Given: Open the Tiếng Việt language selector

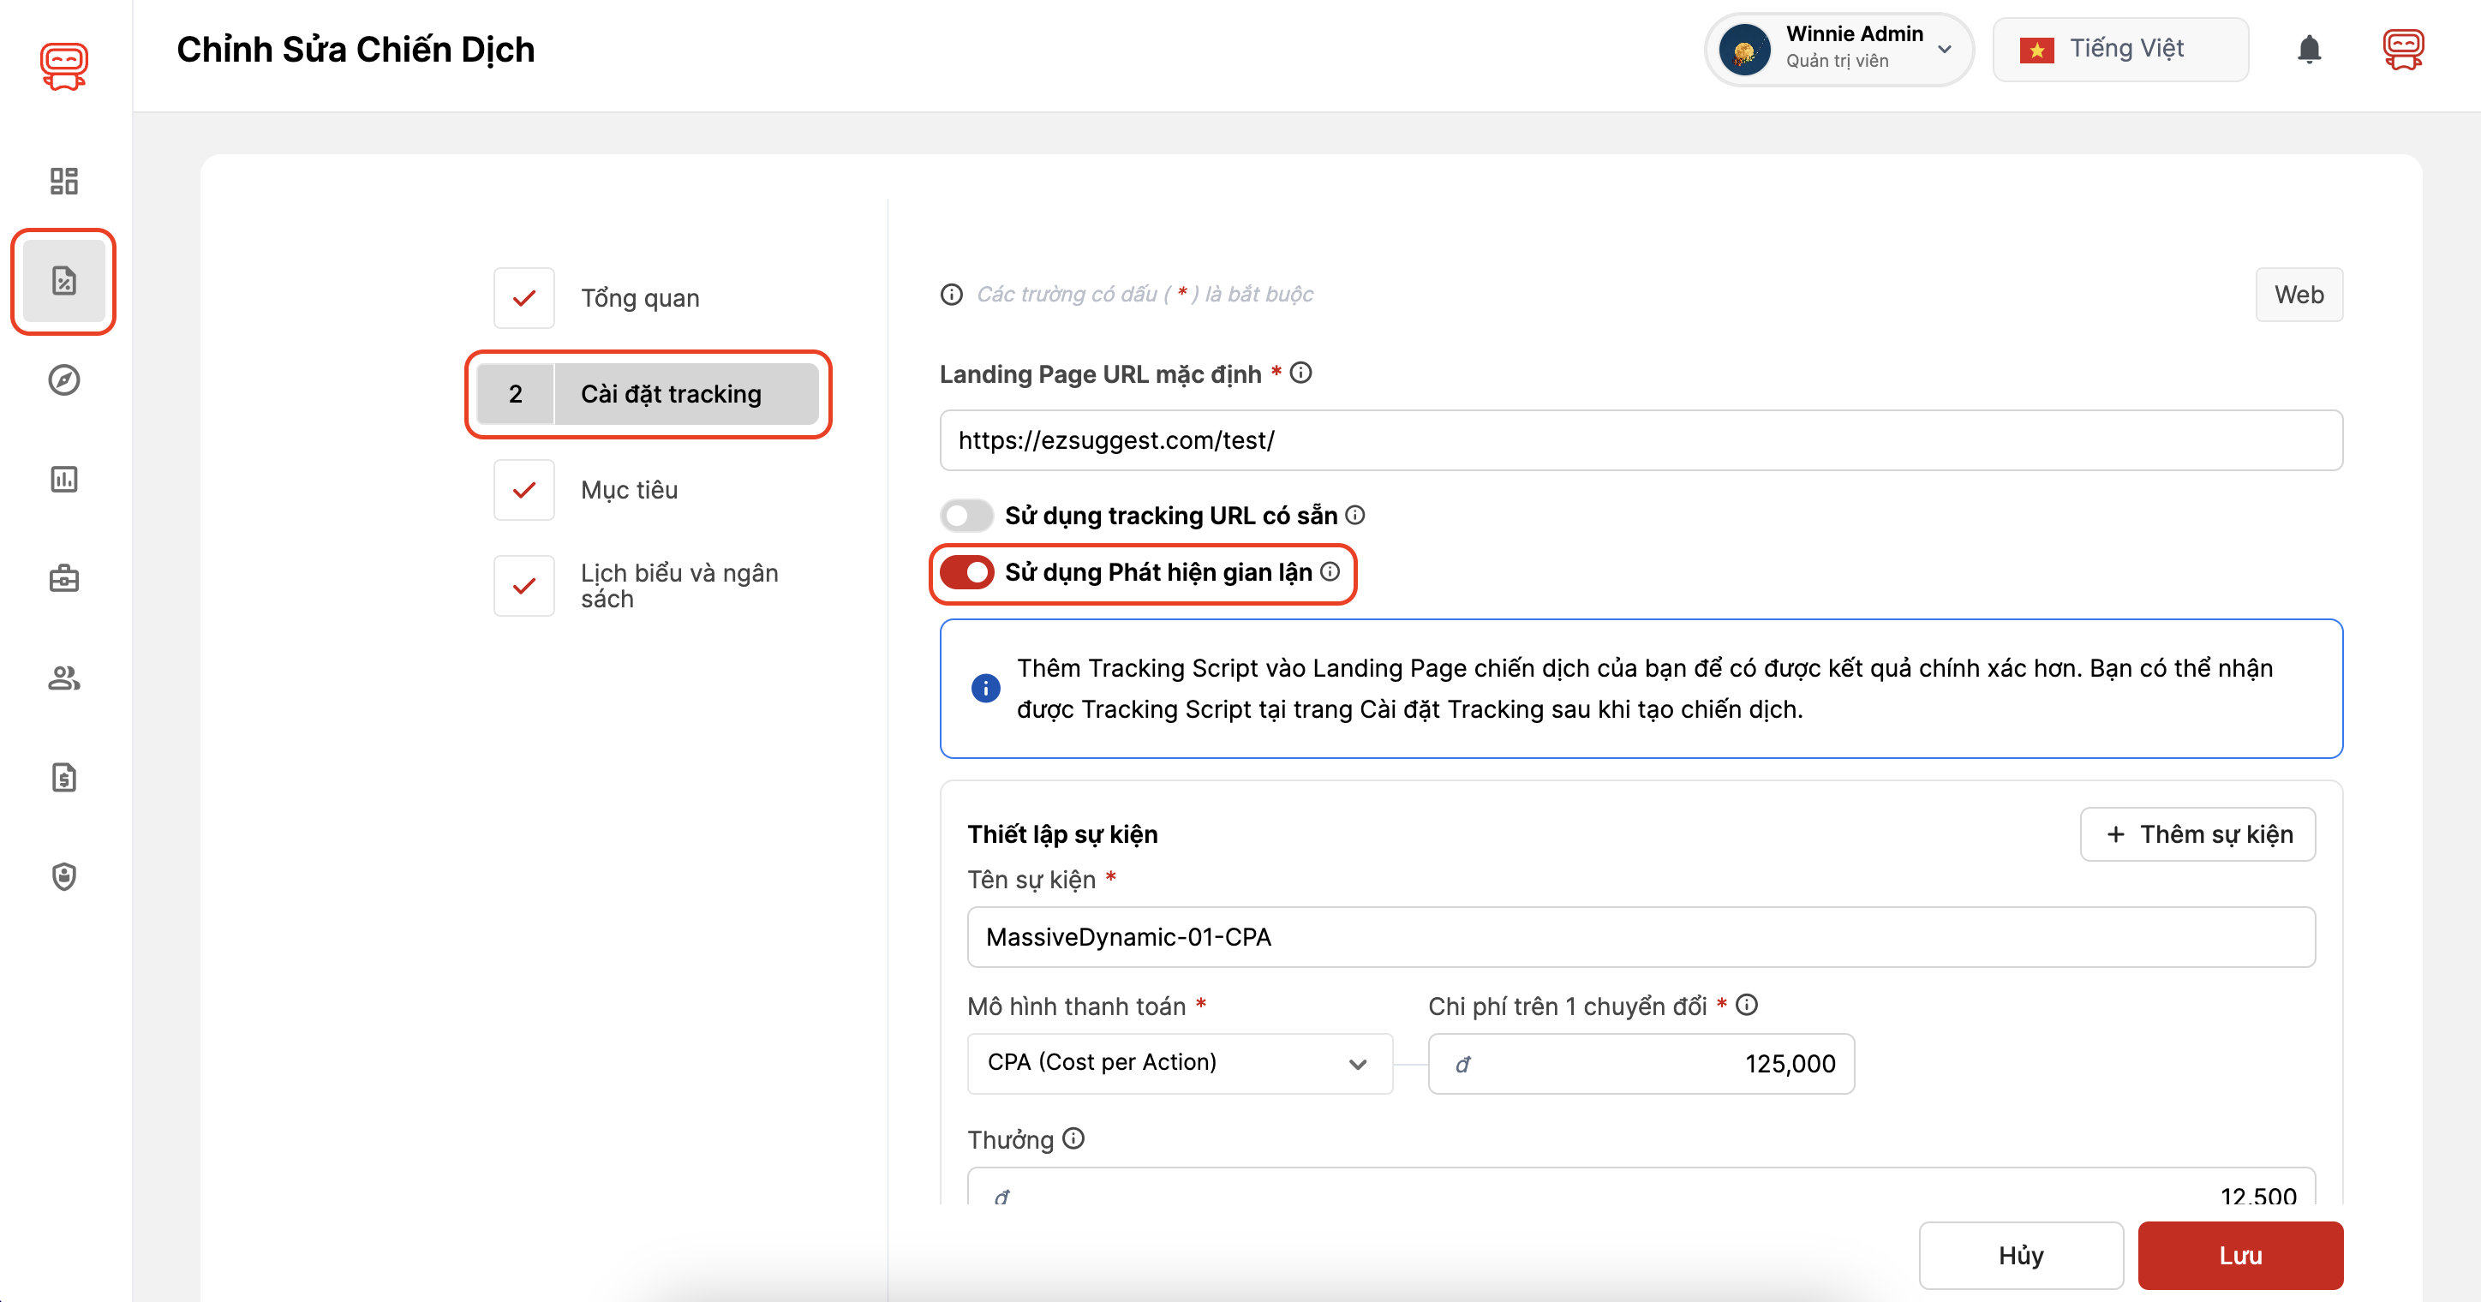Looking at the screenshot, I should pyautogui.click(x=2119, y=49).
